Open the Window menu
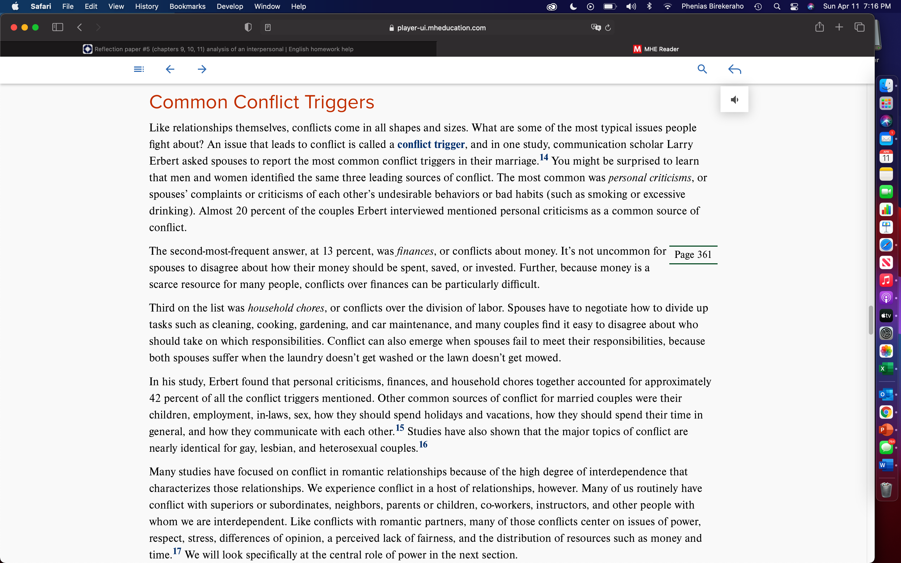Image resolution: width=901 pixels, height=563 pixels. click(x=267, y=6)
